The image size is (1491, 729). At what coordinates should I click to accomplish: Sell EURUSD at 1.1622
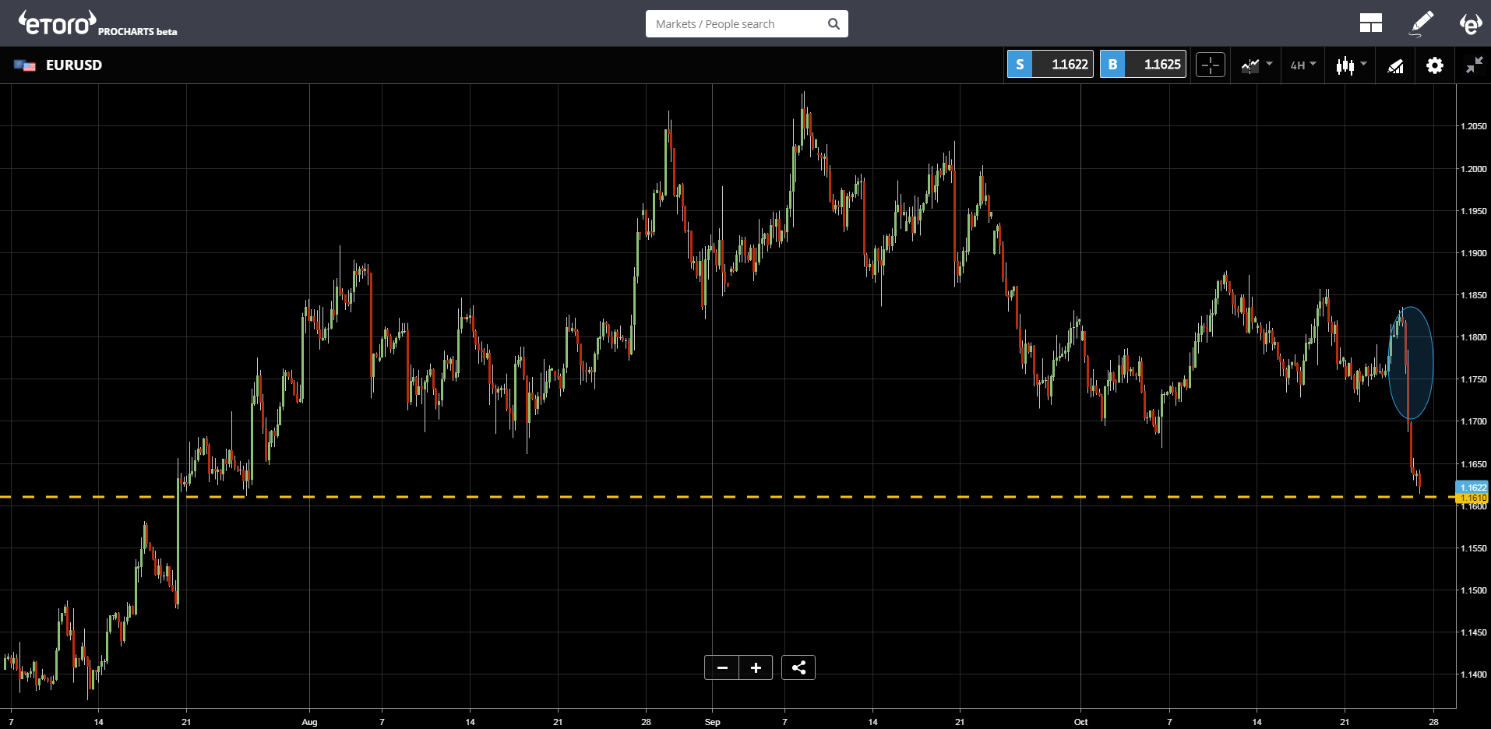(x=1050, y=65)
